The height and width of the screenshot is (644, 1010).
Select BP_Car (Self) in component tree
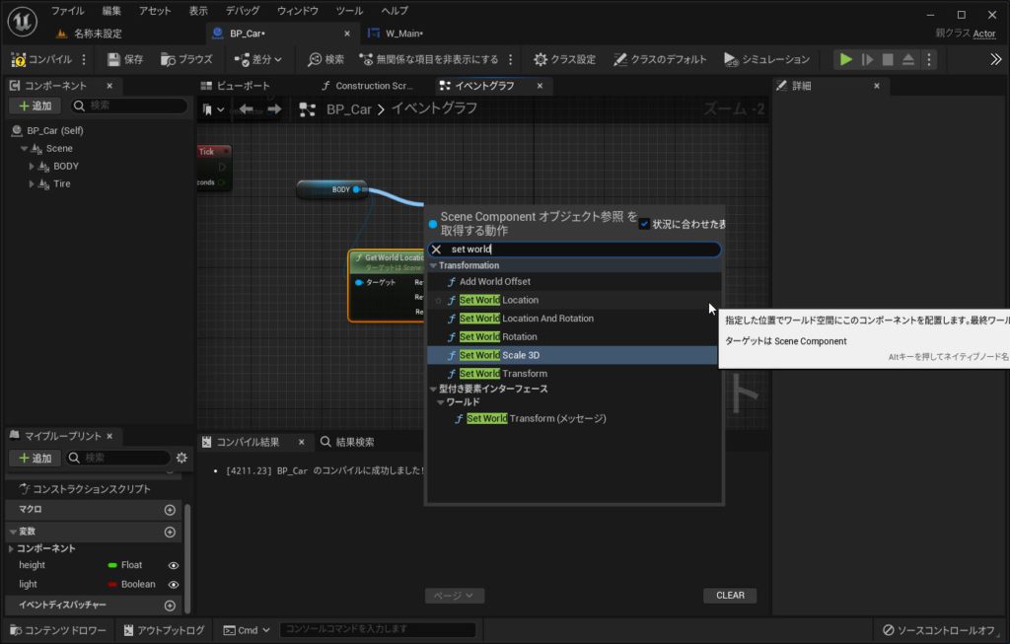55,131
